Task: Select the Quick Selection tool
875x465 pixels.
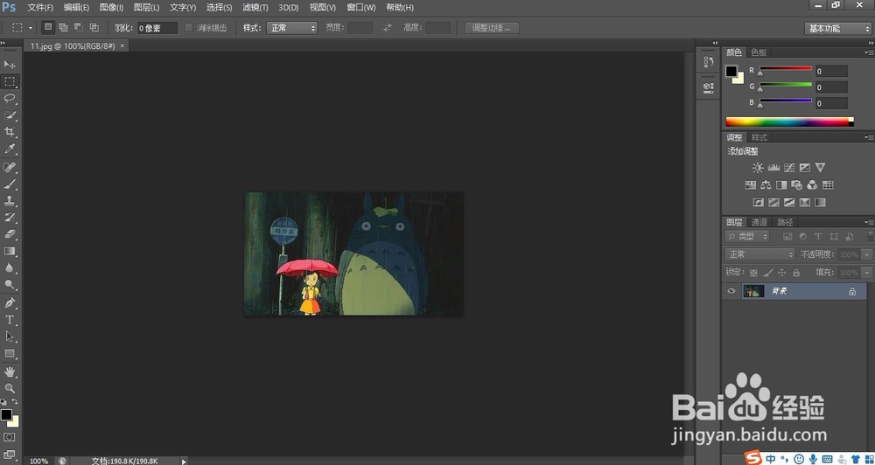Action: pos(10,115)
